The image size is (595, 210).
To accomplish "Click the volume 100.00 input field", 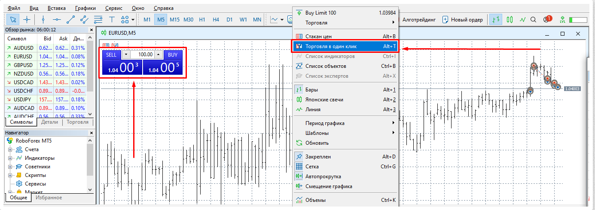I will 142,55.
